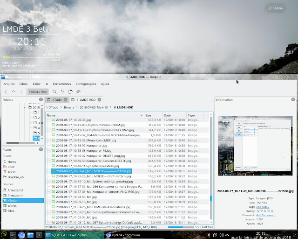The height and width of the screenshot is (239, 298).
Task: Click the file list vertical scrollbar handle
Action: pos(211,198)
